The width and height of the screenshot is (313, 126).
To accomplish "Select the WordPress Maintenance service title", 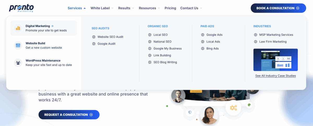I will [x=43, y=60].
